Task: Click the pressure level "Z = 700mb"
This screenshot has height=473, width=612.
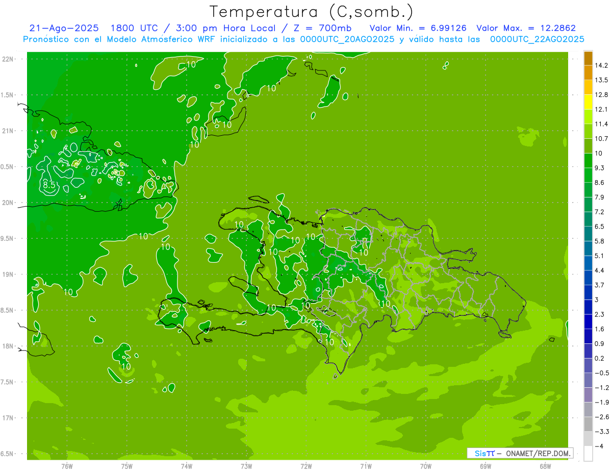Action: pos(324,28)
